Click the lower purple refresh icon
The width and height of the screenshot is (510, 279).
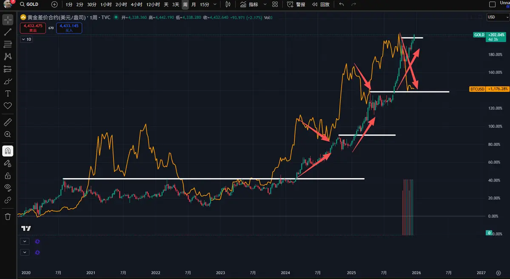(37, 252)
